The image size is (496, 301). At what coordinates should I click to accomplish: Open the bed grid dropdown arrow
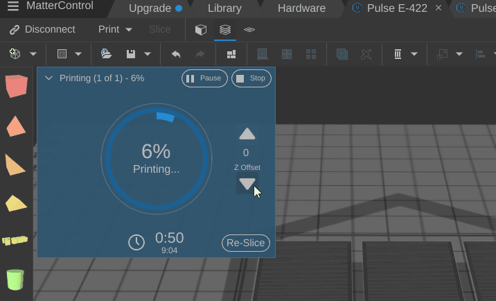pos(78,54)
